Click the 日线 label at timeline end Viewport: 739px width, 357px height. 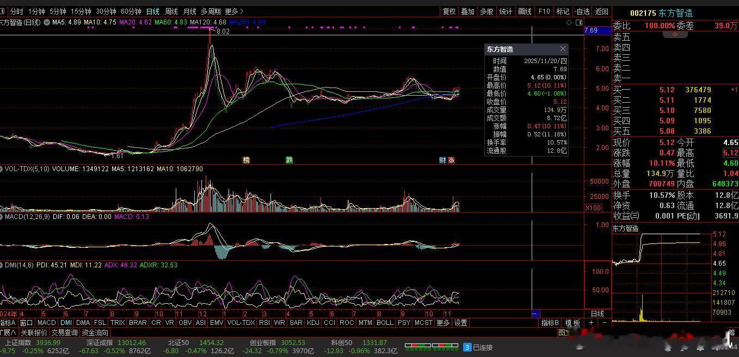(x=597, y=314)
